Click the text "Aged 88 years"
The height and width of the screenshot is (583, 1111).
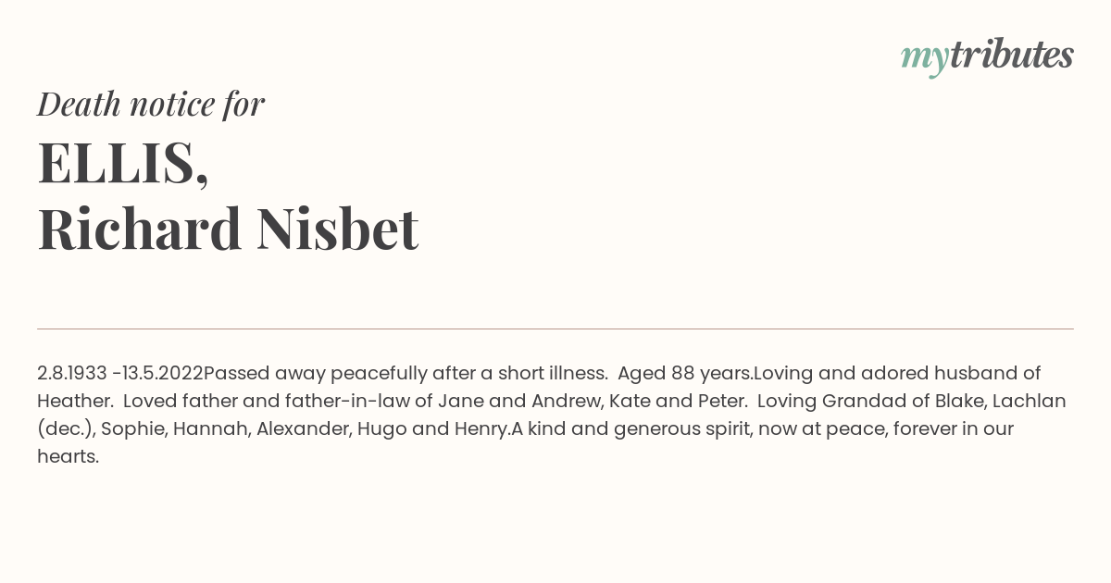click(684, 373)
